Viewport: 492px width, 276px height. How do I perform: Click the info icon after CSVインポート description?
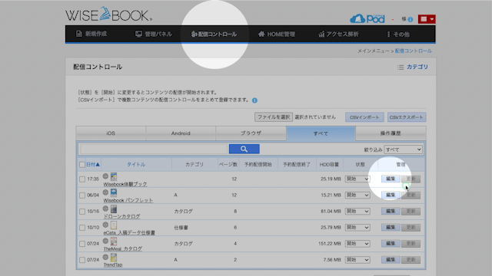pyautogui.click(x=254, y=100)
